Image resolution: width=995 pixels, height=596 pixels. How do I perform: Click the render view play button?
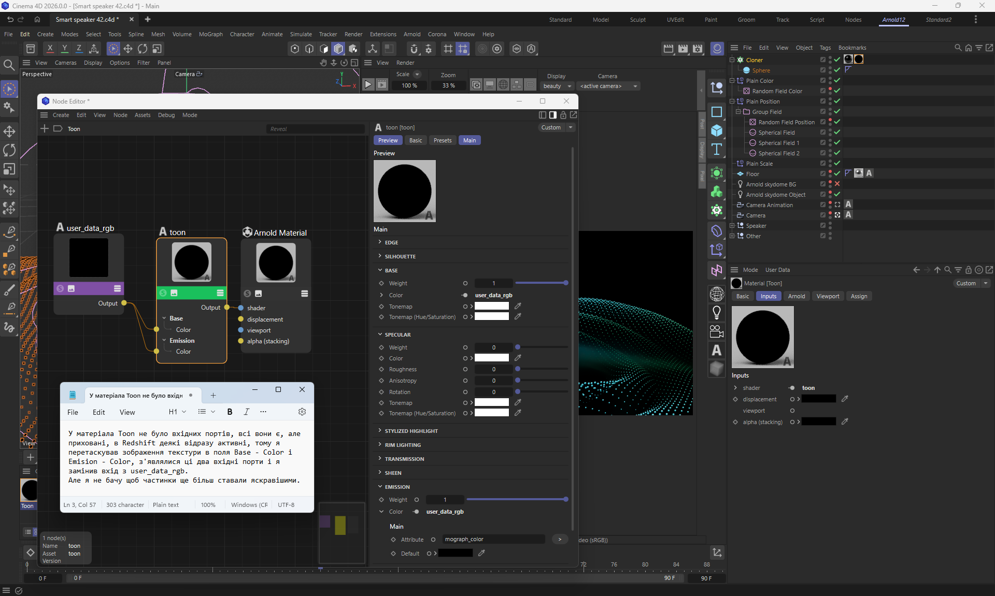click(x=368, y=85)
